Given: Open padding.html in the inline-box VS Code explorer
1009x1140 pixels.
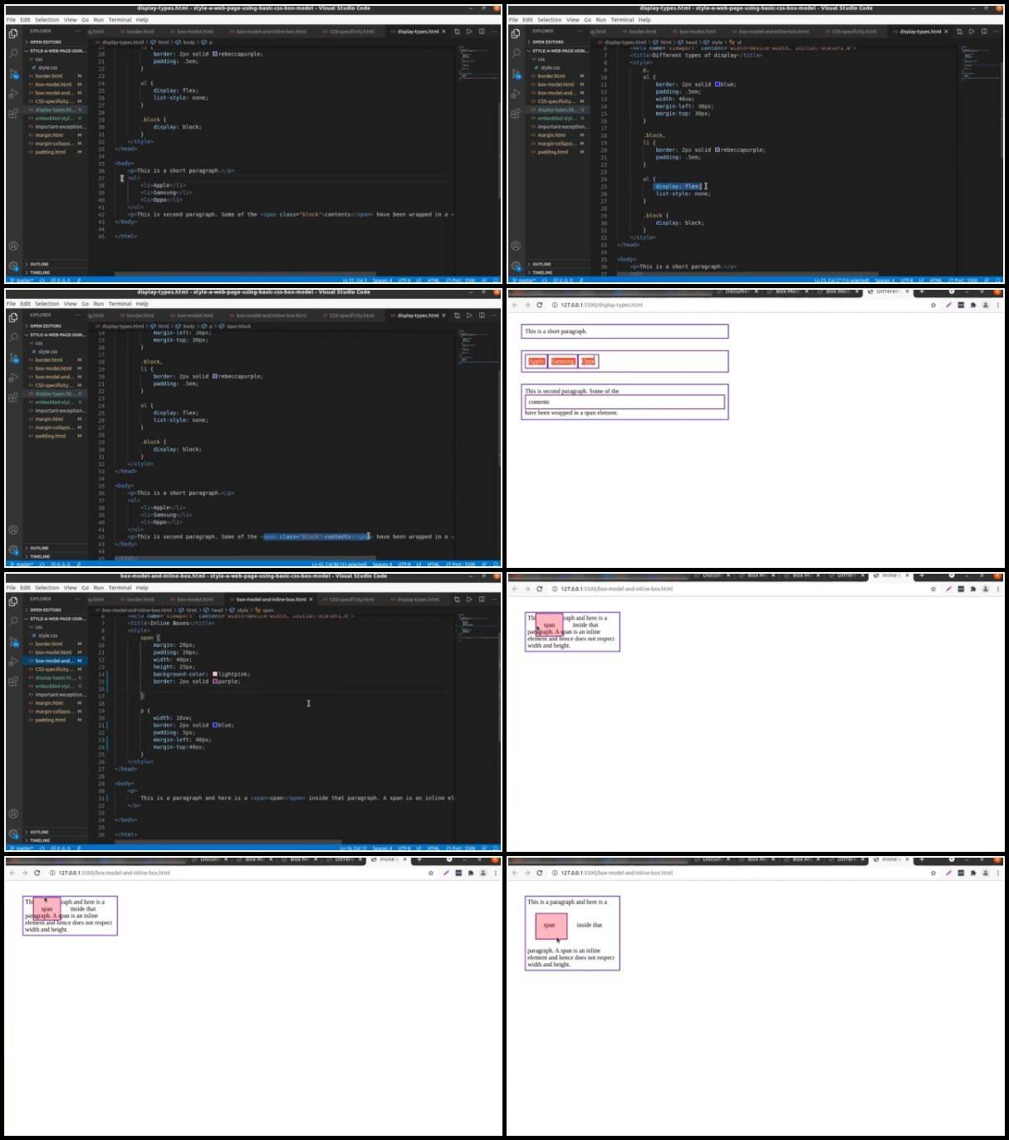Looking at the screenshot, I should pos(50,720).
